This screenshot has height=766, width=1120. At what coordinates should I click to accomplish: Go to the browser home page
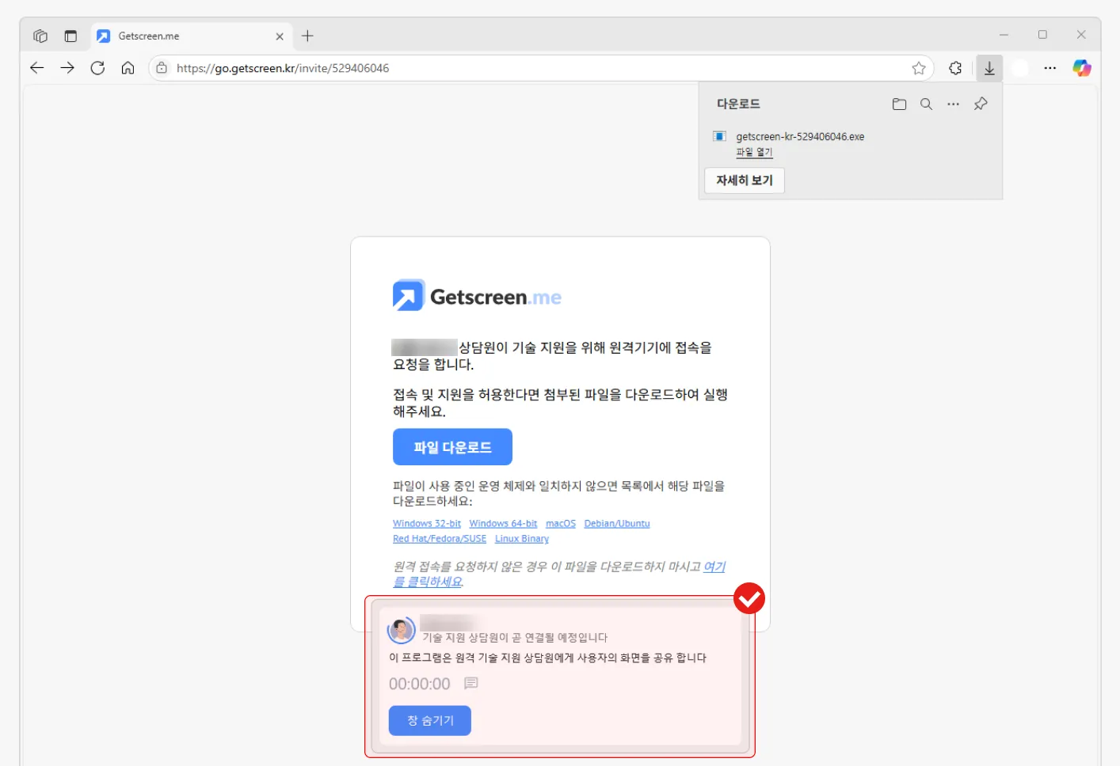(x=128, y=68)
